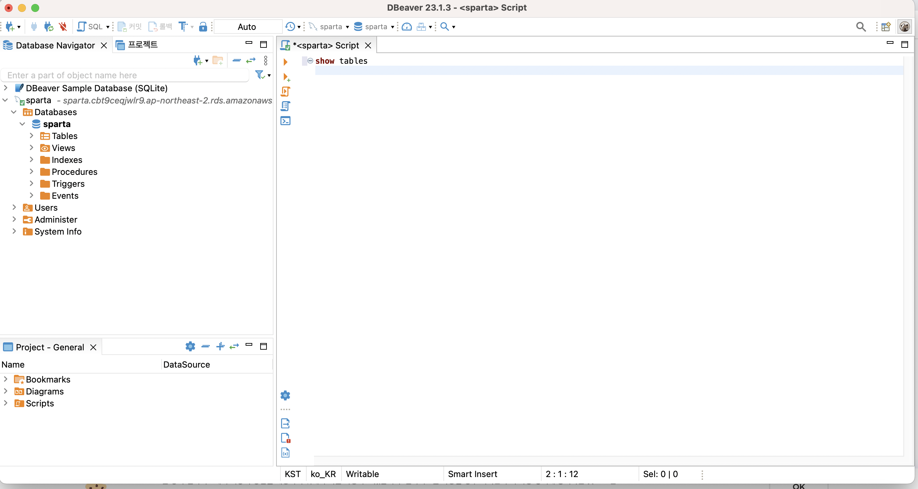The height and width of the screenshot is (489, 918).
Task: Click the show log panel icon
Action: tap(285, 438)
